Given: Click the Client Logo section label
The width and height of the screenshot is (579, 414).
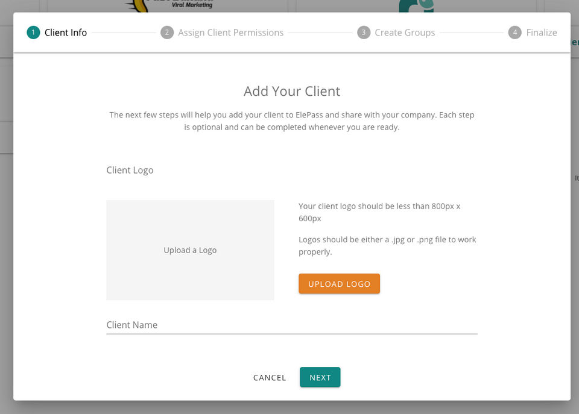Looking at the screenshot, I should [x=130, y=170].
